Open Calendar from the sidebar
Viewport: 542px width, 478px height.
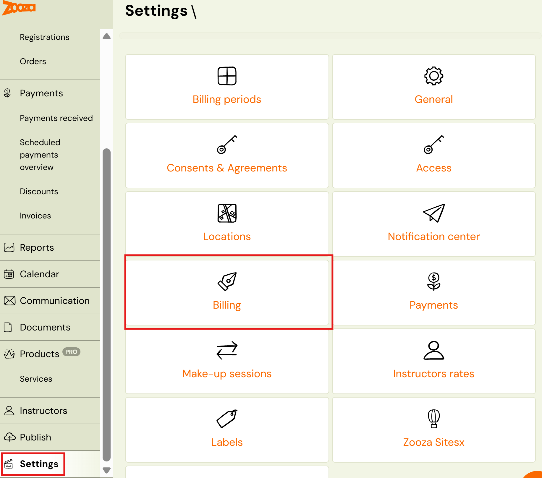39,274
